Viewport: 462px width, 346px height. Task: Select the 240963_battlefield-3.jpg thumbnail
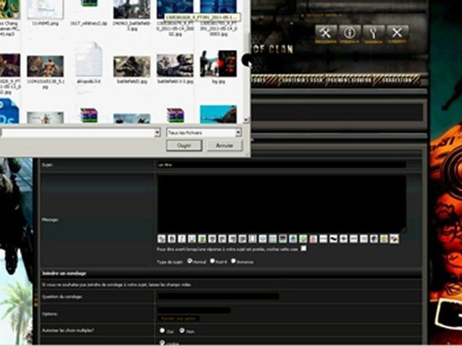click(132, 9)
